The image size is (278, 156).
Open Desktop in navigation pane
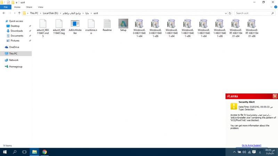pyautogui.click(x=15, y=26)
